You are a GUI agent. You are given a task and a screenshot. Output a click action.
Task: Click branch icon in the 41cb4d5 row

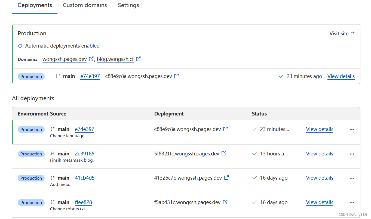[x=53, y=178]
